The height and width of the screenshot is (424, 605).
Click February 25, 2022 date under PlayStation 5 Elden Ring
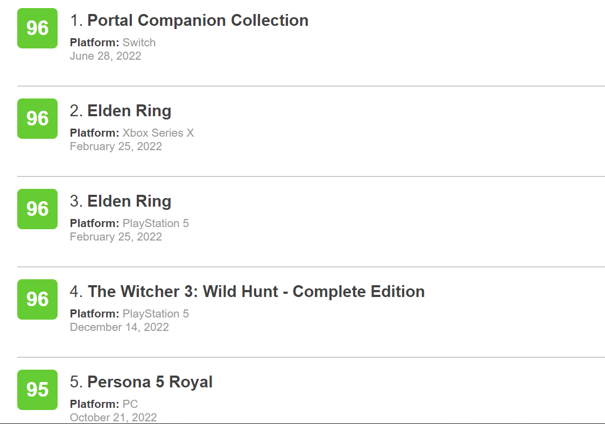(x=116, y=237)
